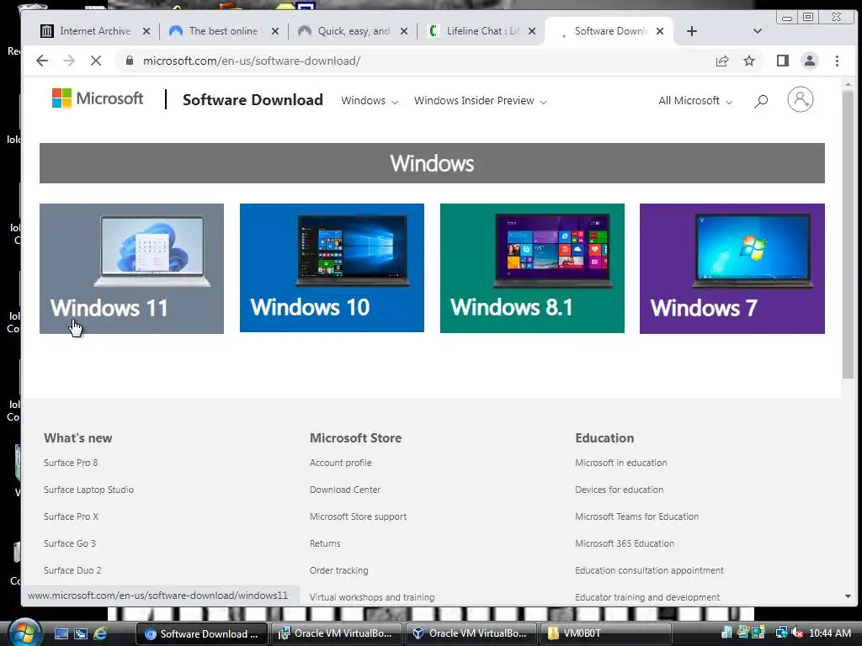
Task: Open Microsoft 365 Education link
Action: click(x=625, y=544)
